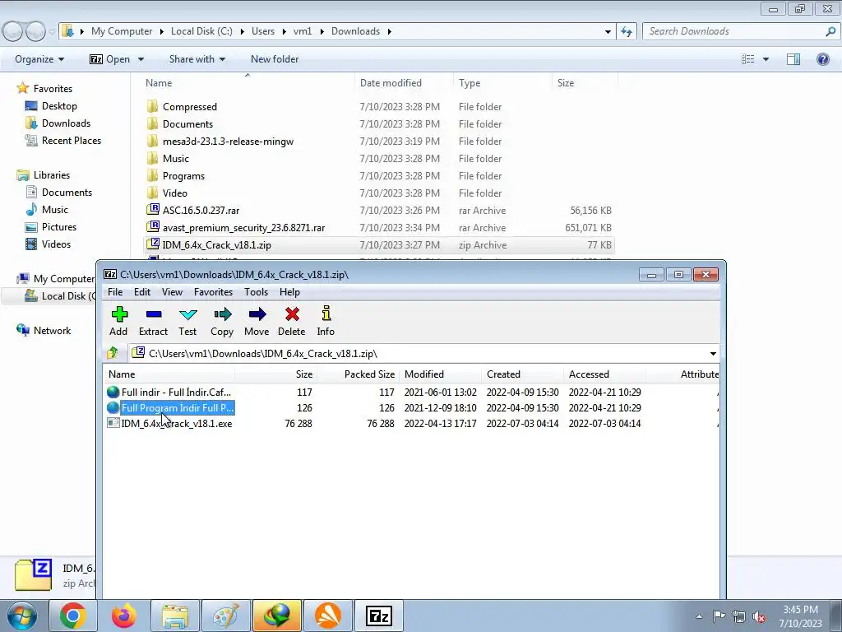Select IDM_6.4x_Crack_v18.1.zip in Explorer

click(378, 245)
